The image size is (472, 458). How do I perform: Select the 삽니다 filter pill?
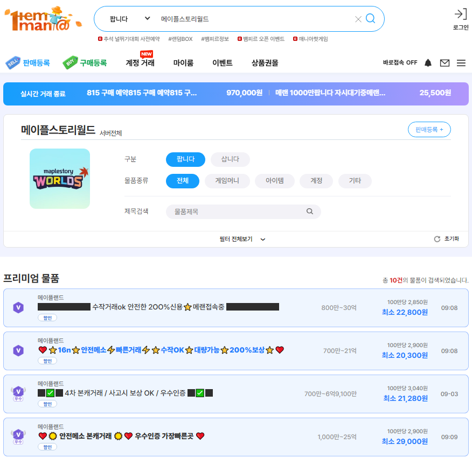click(x=230, y=159)
